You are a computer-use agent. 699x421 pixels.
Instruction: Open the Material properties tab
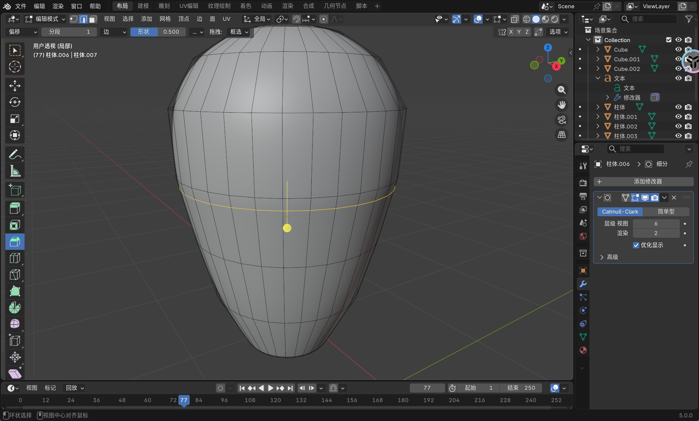pos(583,350)
